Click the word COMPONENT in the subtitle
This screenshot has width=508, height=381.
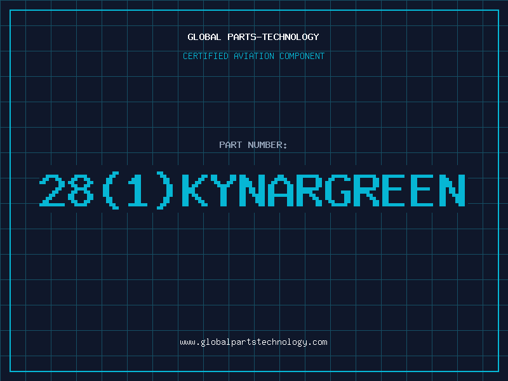[x=302, y=56]
